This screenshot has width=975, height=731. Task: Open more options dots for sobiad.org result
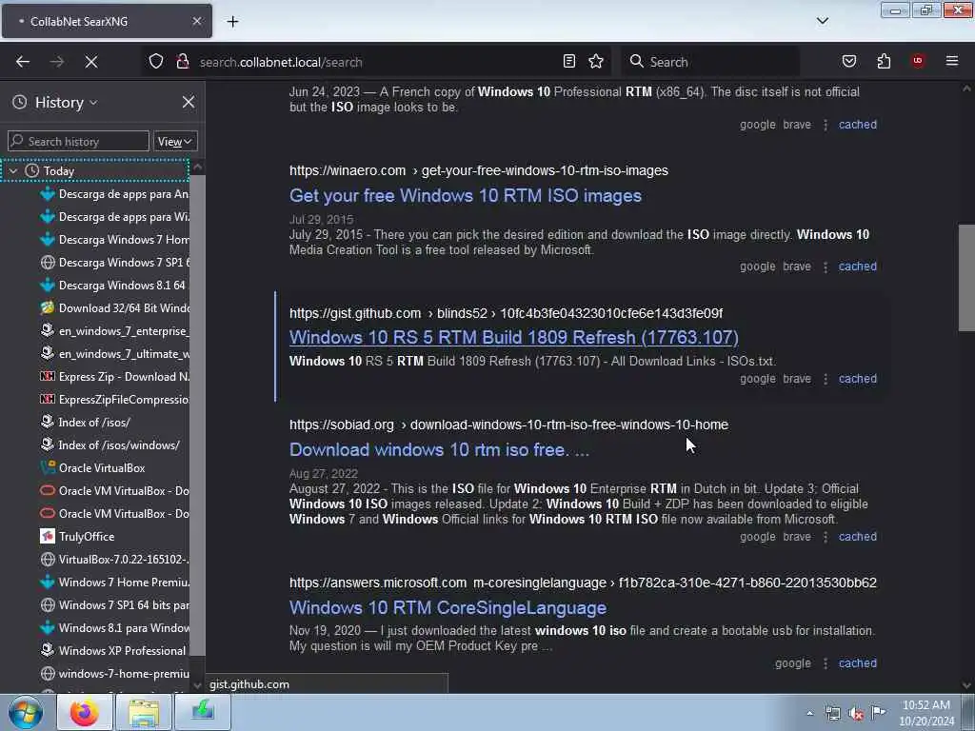(826, 537)
